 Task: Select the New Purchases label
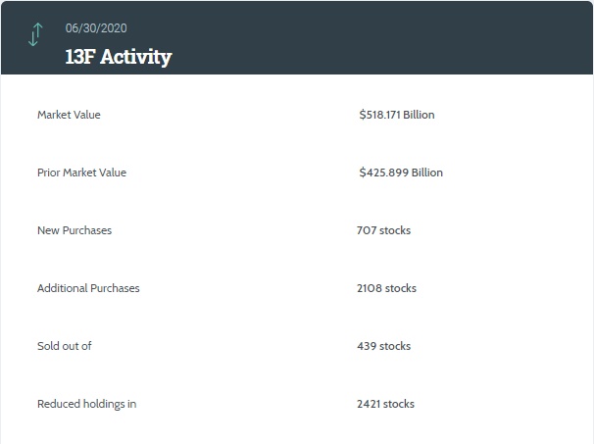tap(74, 230)
